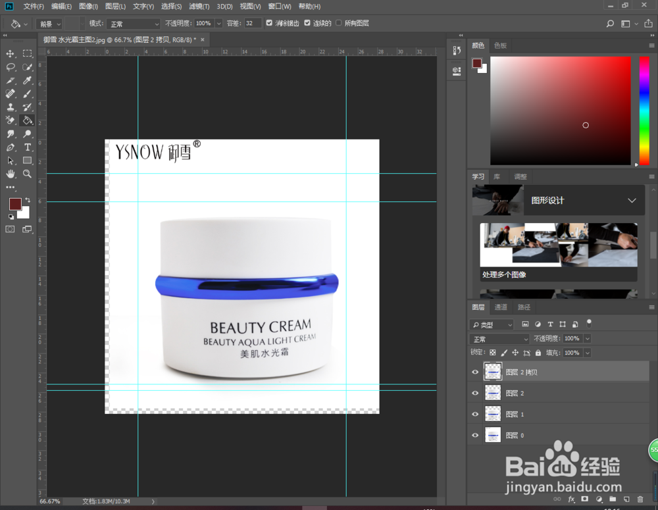Open the fill source 前景 dropdown
The image size is (658, 510).
(x=49, y=24)
